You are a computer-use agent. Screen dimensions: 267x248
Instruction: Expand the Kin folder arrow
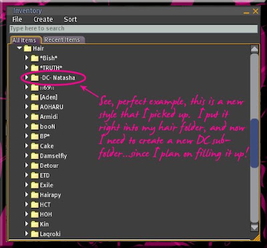(x=27, y=224)
